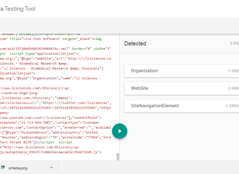Click the code line containing "Houston"

(56, 137)
